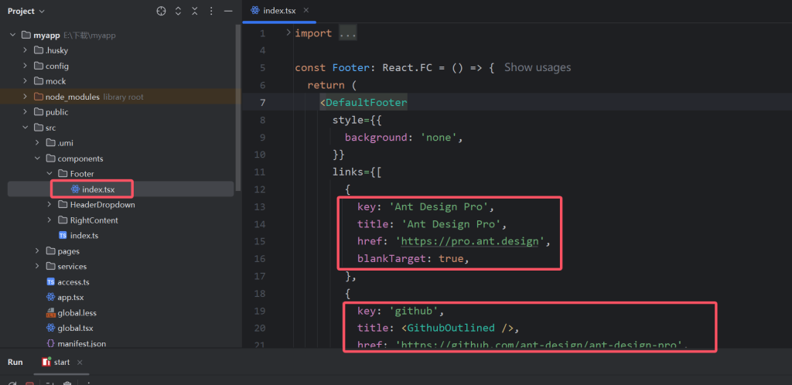Viewport: 792px width, 385px height.
Task: Click the Run tool window label
Action: click(x=15, y=363)
